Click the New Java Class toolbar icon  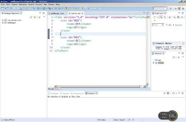60,9
